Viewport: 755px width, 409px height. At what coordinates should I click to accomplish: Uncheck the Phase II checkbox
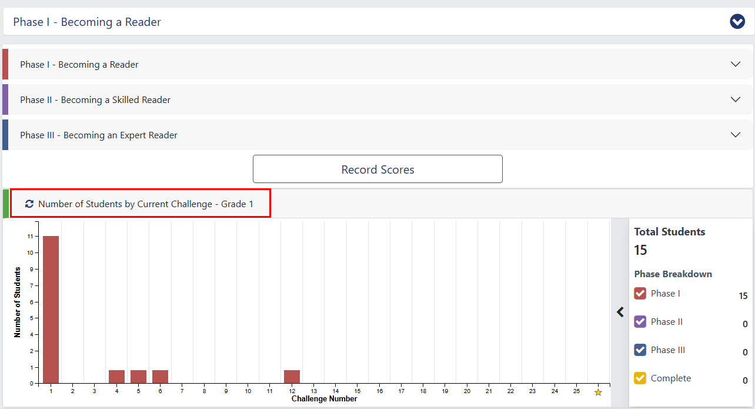pyautogui.click(x=640, y=322)
